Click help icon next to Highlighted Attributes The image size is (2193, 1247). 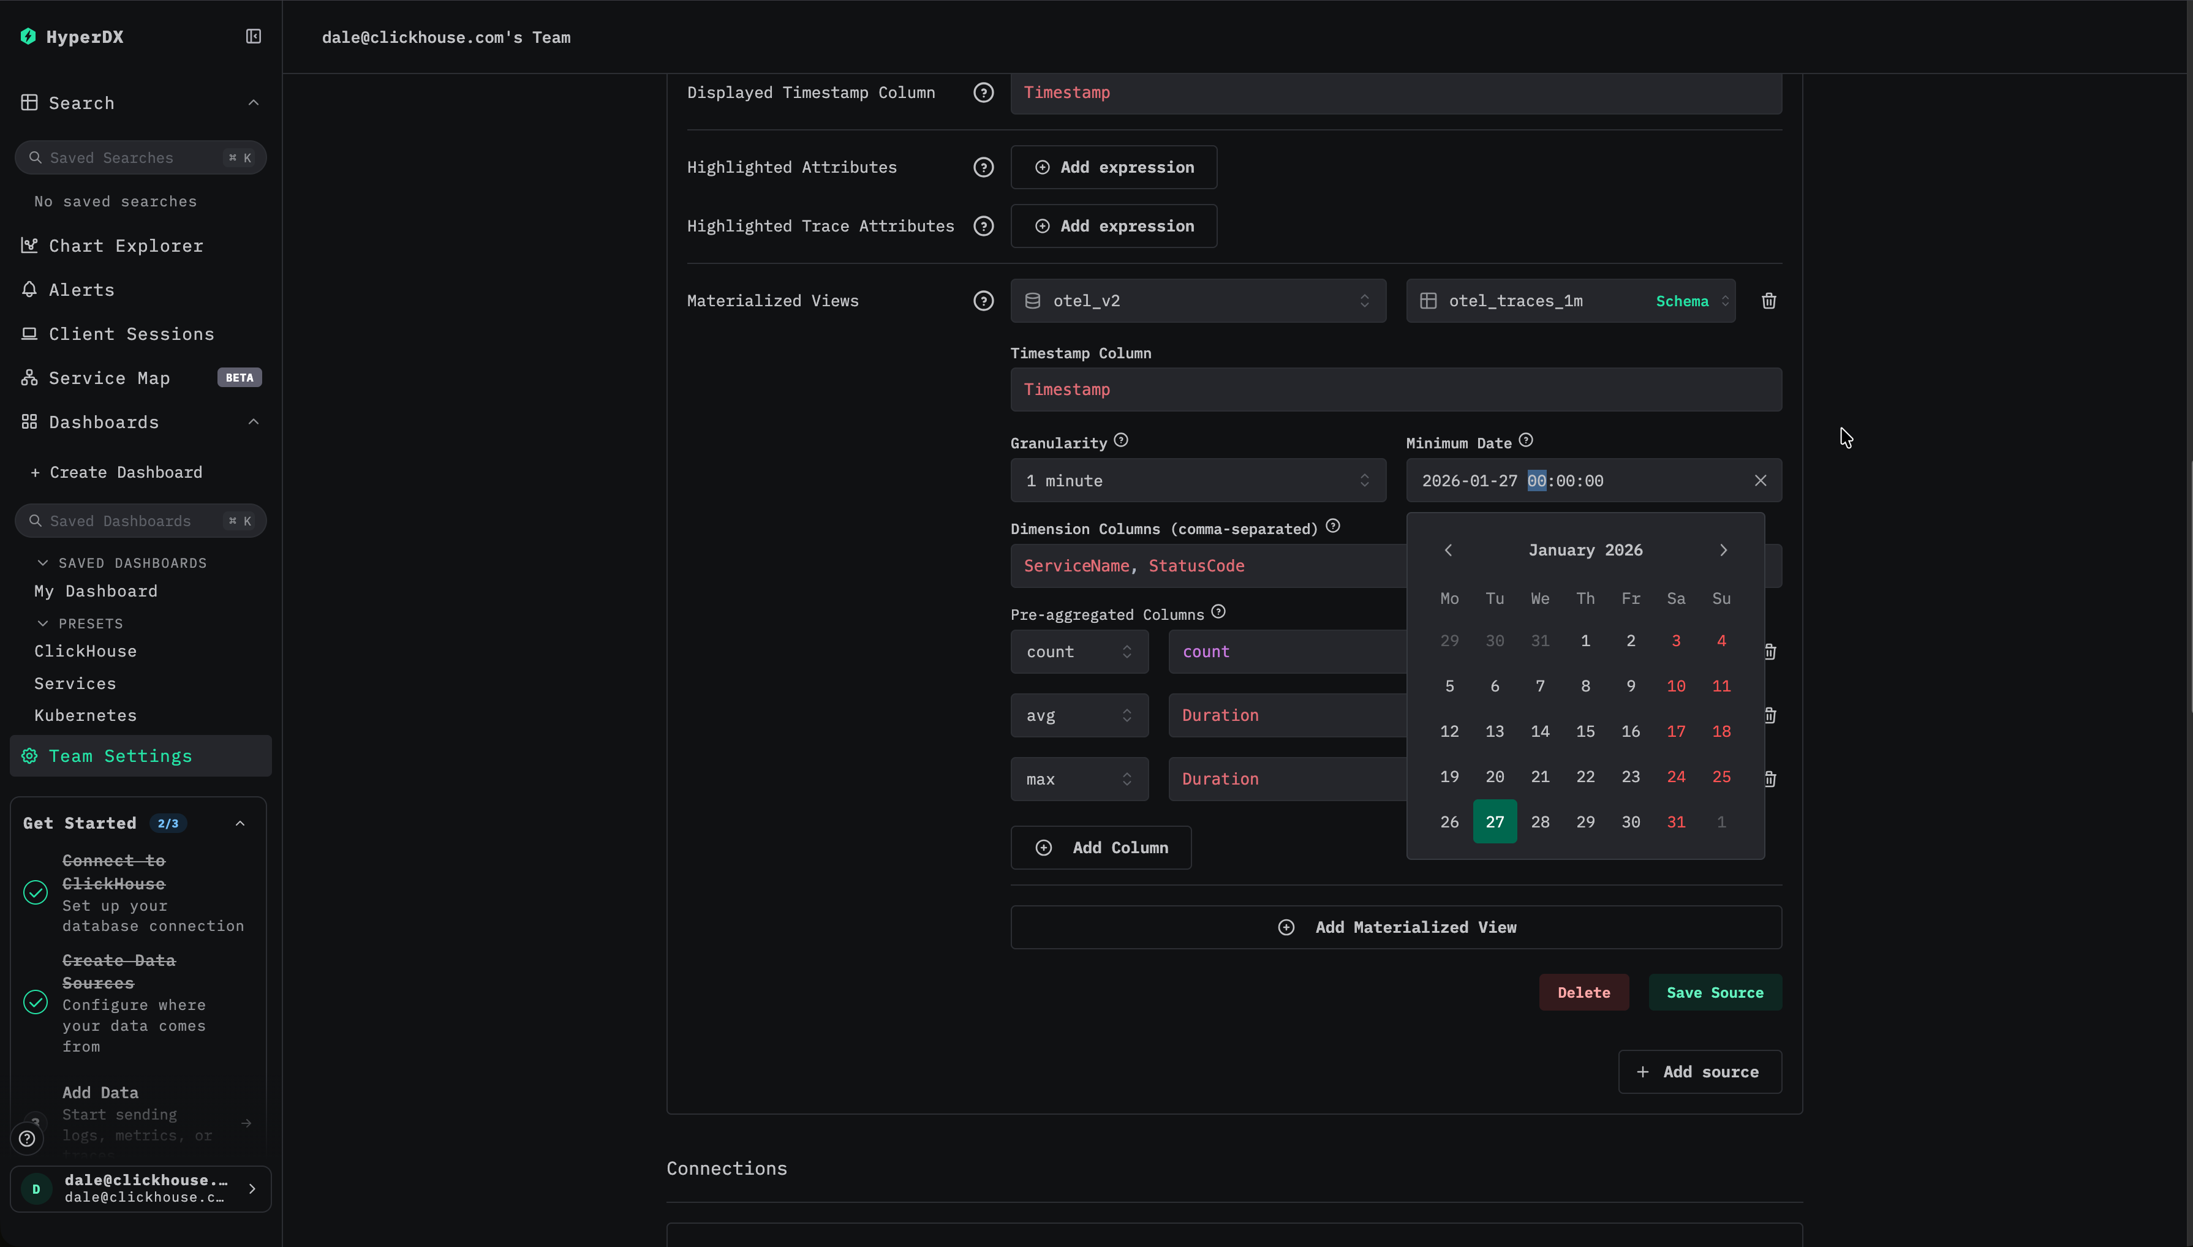[x=983, y=167]
